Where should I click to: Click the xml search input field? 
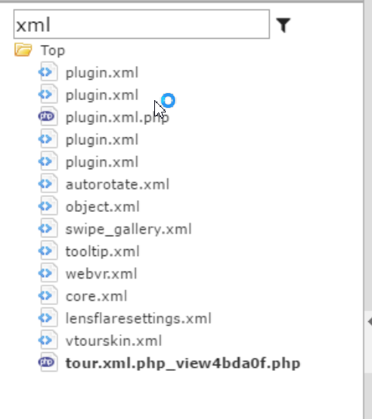[x=141, y=24]
